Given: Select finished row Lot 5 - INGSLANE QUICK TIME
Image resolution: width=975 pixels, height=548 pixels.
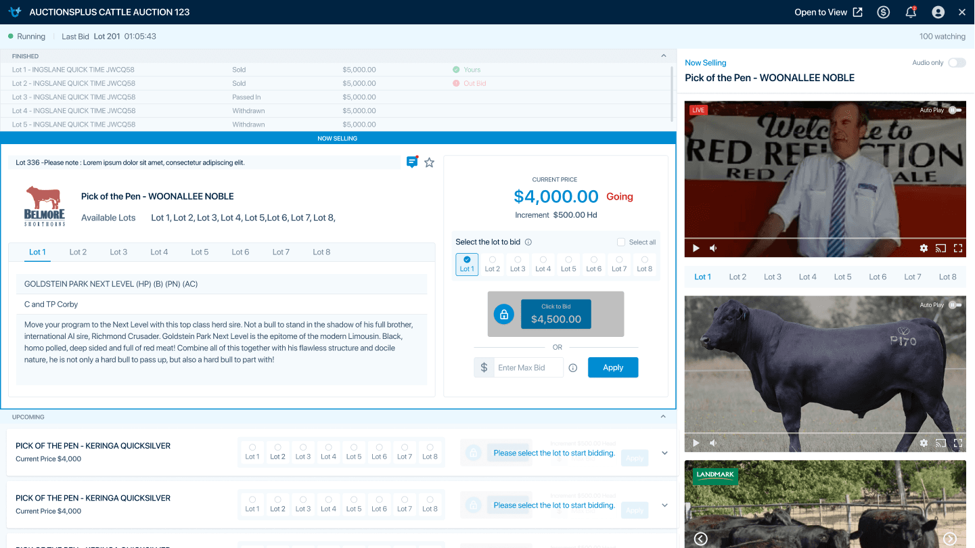Looking at the screenshot, I should (335, 124).
